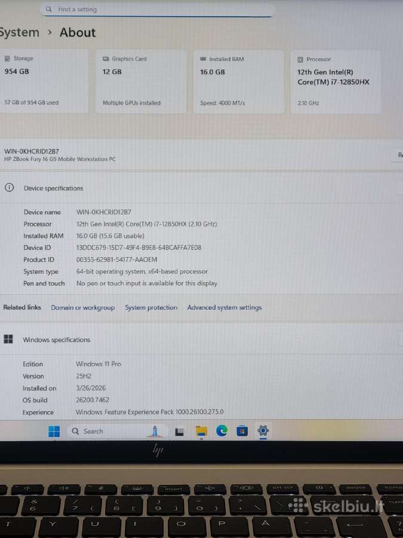Collapse the Windows specifications section header
The height and width of the screenshot is (538, 403).
click(202, 340)
